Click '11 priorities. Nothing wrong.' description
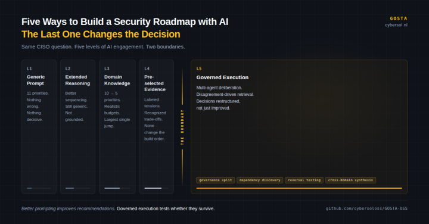429x224 pixels. pos(38,107)
